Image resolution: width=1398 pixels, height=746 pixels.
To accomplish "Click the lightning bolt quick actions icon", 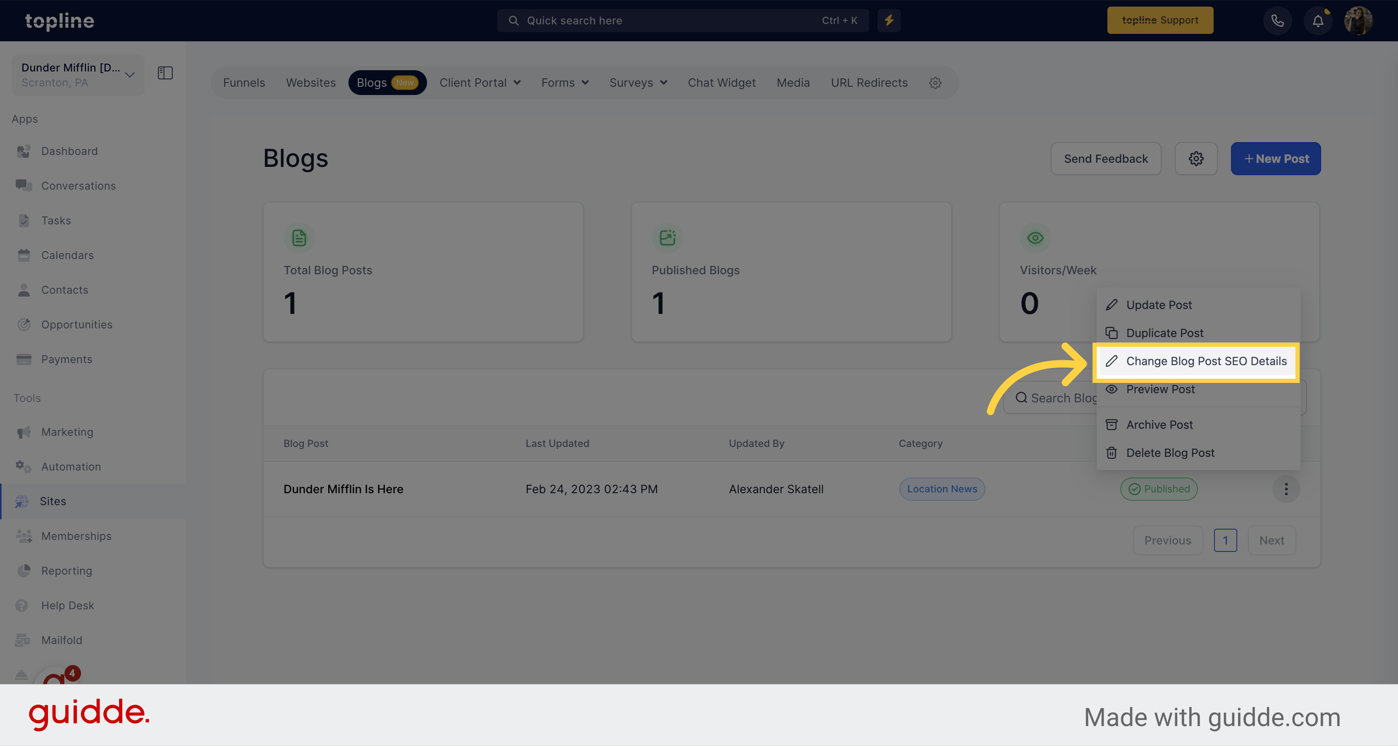I will coord(889,21).
